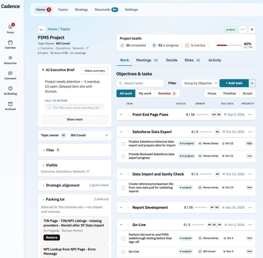
Task: Click the Status summary button
Action: [x=95, y=71]
